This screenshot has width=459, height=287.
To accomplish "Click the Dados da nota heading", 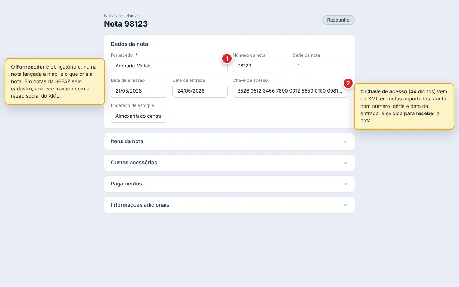I will (x=129, y=44).
